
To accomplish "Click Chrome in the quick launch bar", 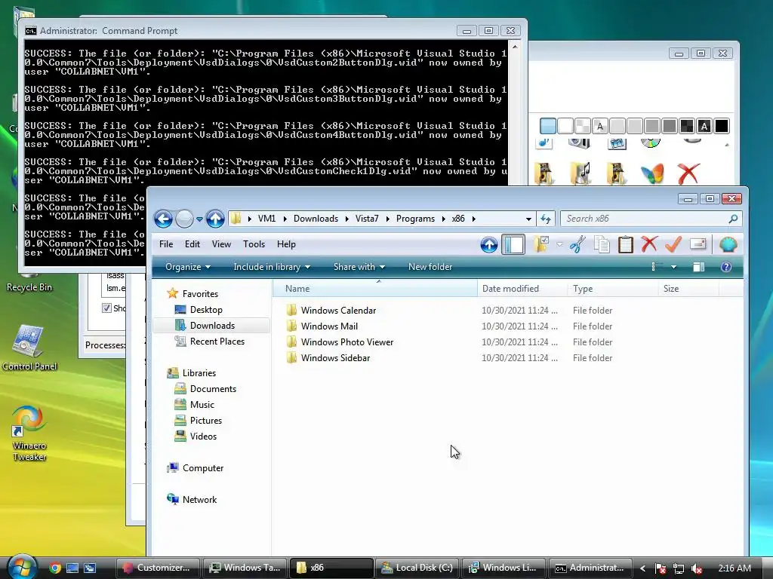I will (x=54, y=568).
